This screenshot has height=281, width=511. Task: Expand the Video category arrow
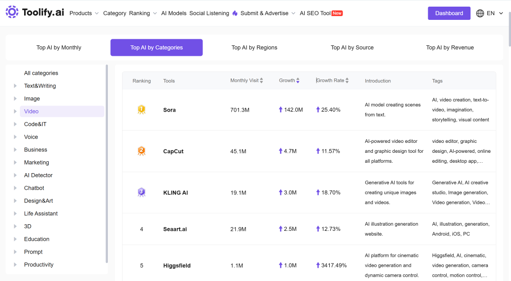pos(15,111)
